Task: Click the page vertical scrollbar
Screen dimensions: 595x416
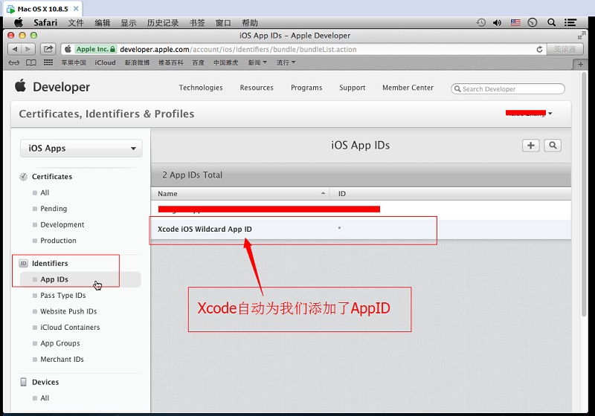Action: click(585, 195)
